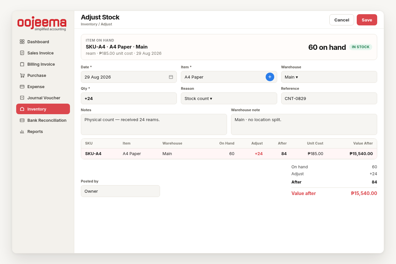Click the Reference field CNT-0829
Viewport: 396px width, 264px height.
pyautogui.click(x=329, y=98)
